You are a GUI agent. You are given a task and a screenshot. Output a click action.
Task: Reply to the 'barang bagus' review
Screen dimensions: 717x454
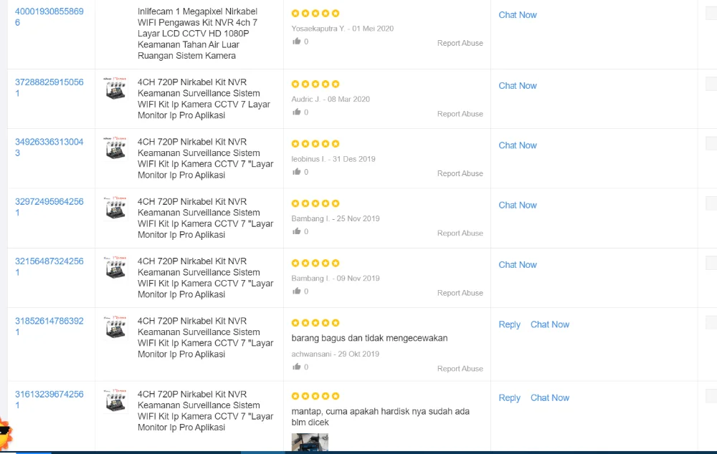pos(509,324)
